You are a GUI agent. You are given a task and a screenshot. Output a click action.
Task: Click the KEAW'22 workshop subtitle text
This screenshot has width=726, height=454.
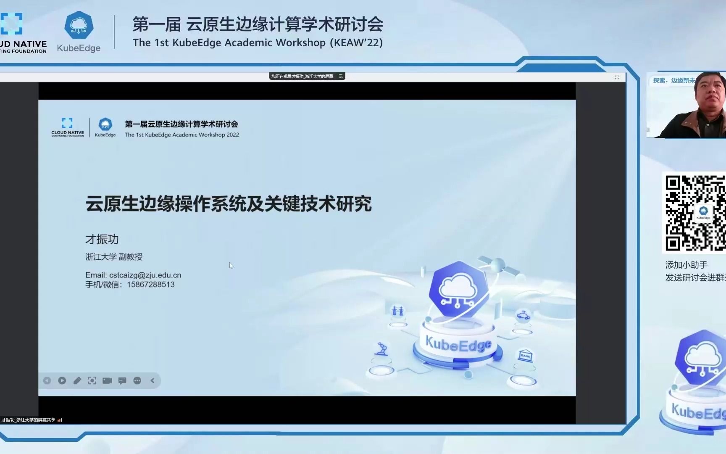tap(258, 42)
